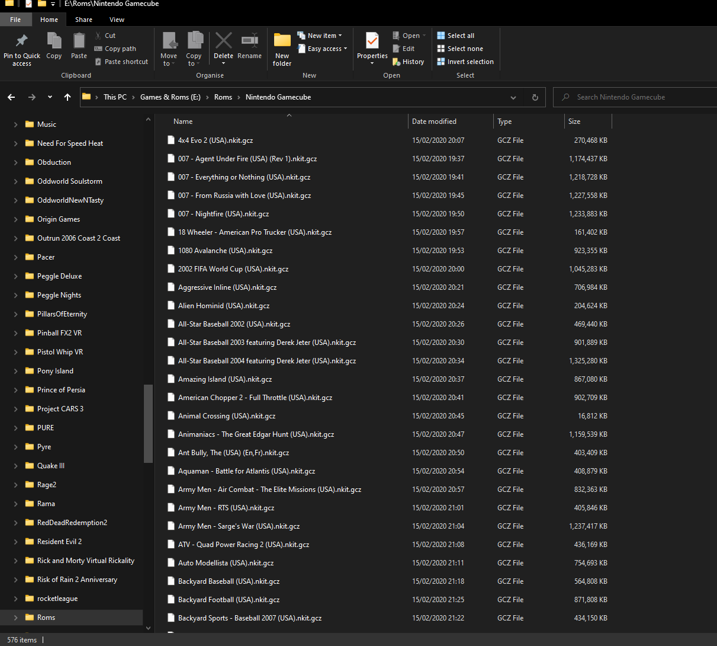Sort by the Size column header
Screen dimensions: 717x646
point(588,121)
